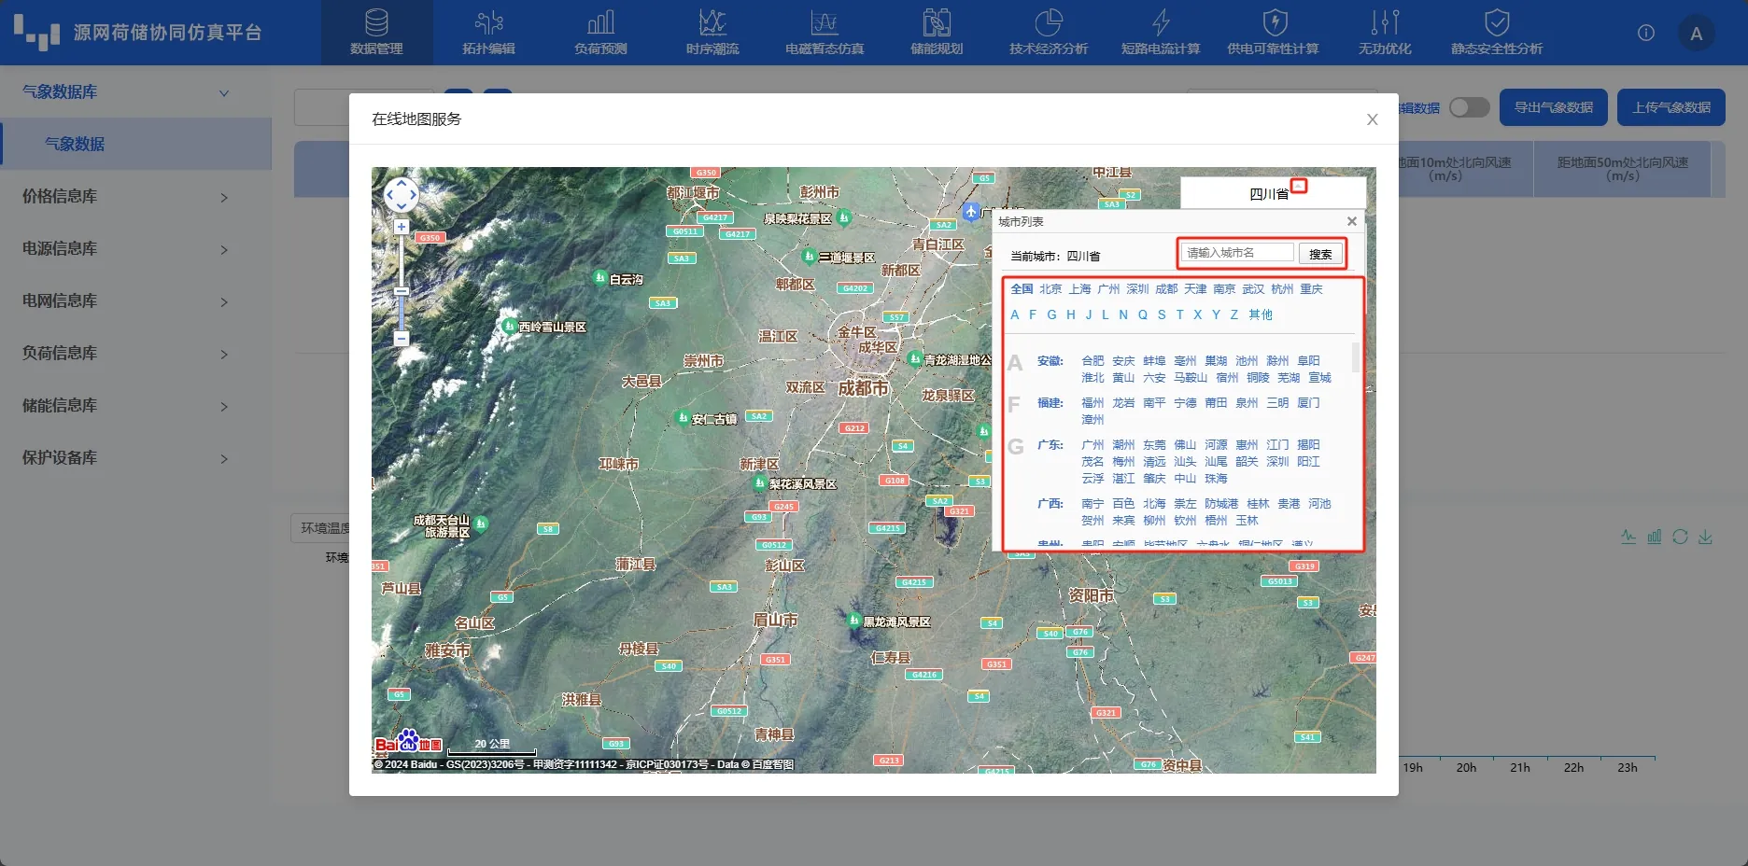Click the 三道堰景区 map marker
1748x866 pixels.
click(x=810, y=256)
